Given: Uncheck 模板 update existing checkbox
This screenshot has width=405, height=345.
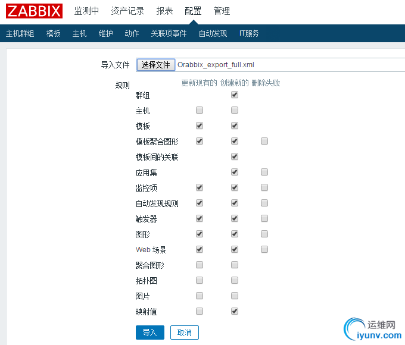Looking at the screenshot, I should pyautogui.click(x=200, y=126).
